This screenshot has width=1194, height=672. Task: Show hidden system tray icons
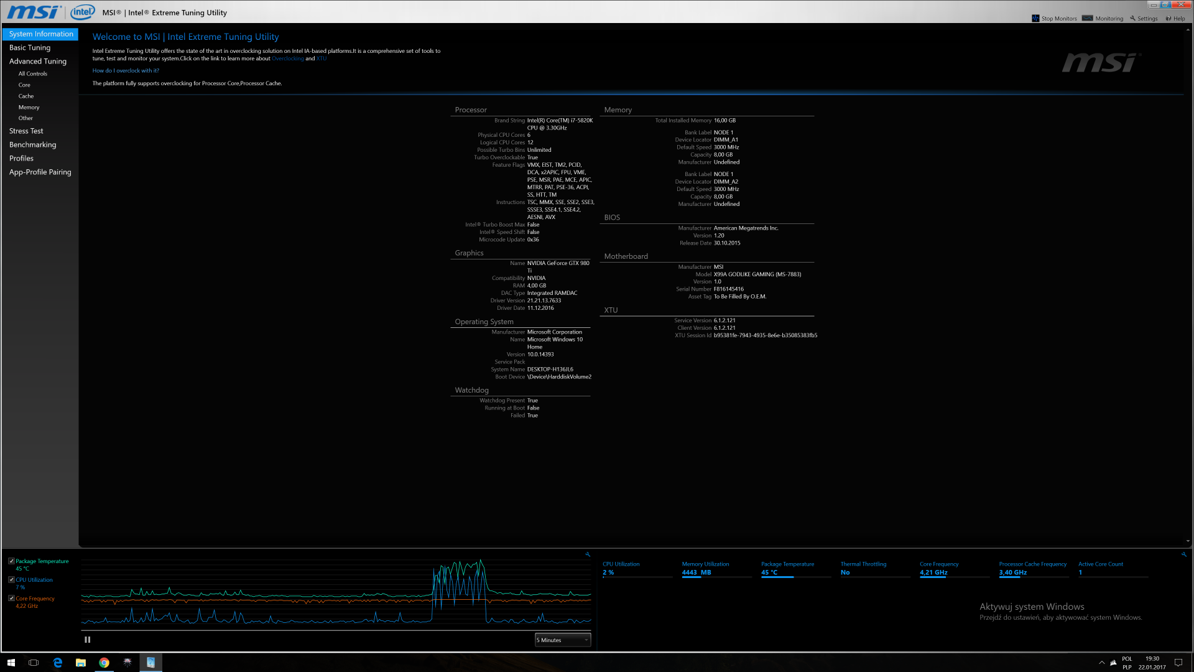tap(1102, 663)
